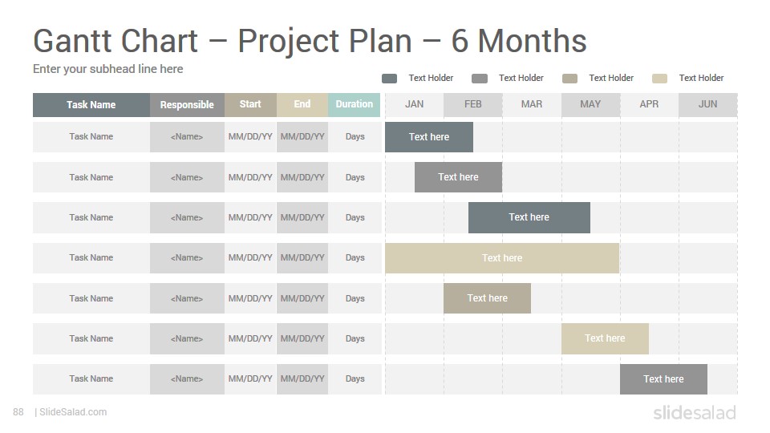Click the Start column header
The image size is (770, 433).
tap(250, 104)
